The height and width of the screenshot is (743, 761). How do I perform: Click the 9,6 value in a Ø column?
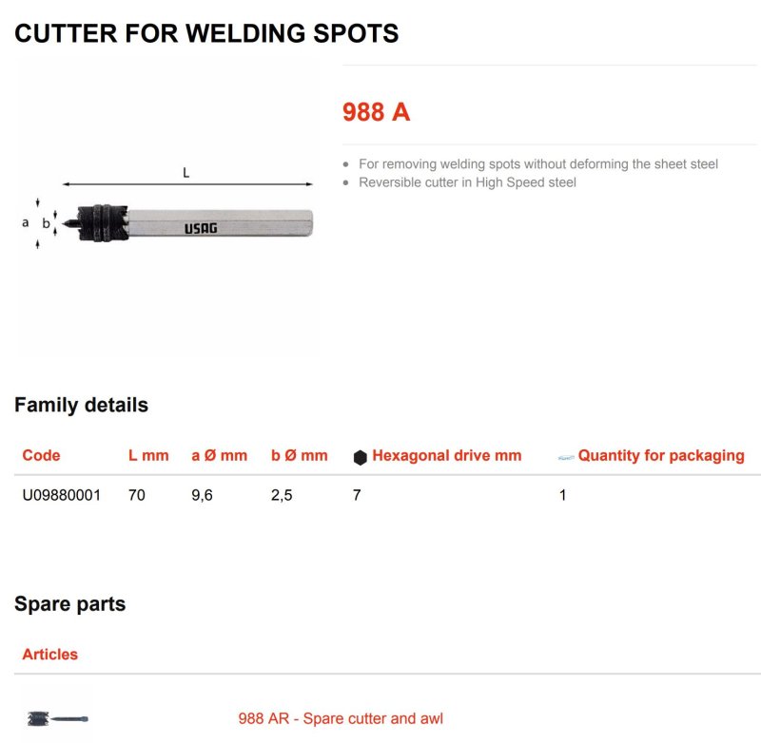[202, 495]
